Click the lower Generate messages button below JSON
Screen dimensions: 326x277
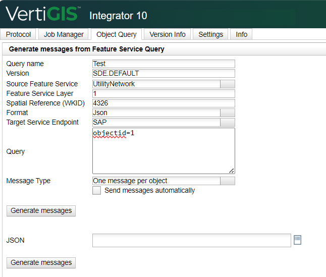point(41,263)
